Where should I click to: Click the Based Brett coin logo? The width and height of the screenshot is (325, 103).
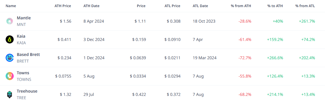9,58
